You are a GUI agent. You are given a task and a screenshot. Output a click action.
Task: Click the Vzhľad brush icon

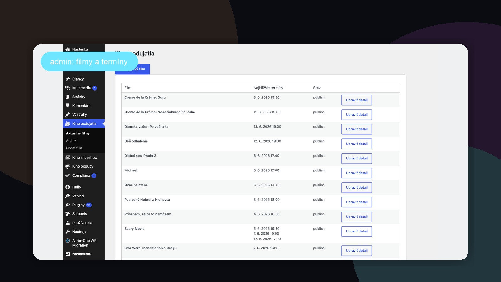click(x=68, y=196)
